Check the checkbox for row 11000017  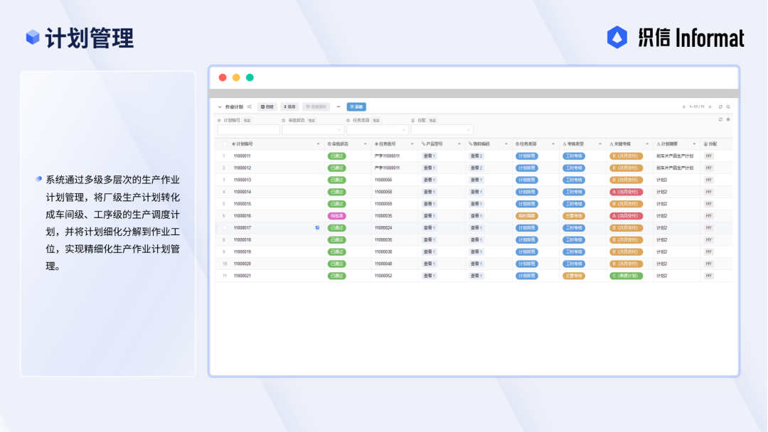tap(225, 228)
